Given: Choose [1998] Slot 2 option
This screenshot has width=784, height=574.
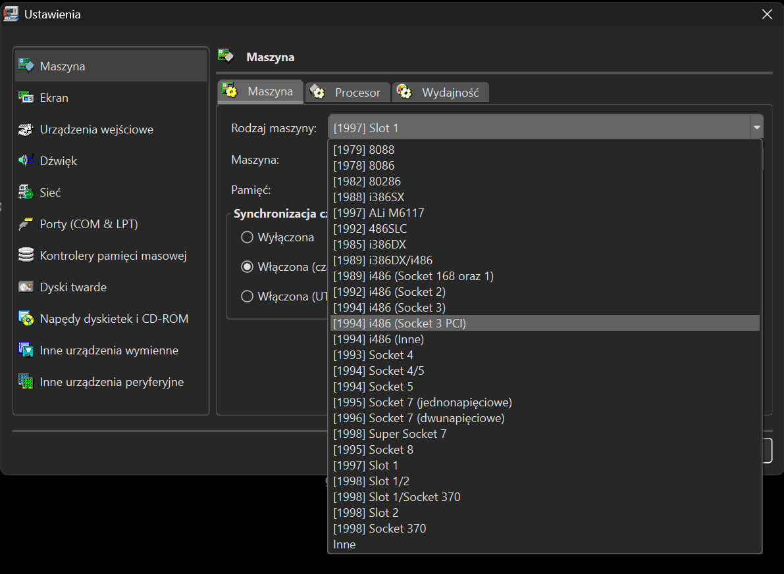Looking at the screenshot, I should click(x=545, y=513).
